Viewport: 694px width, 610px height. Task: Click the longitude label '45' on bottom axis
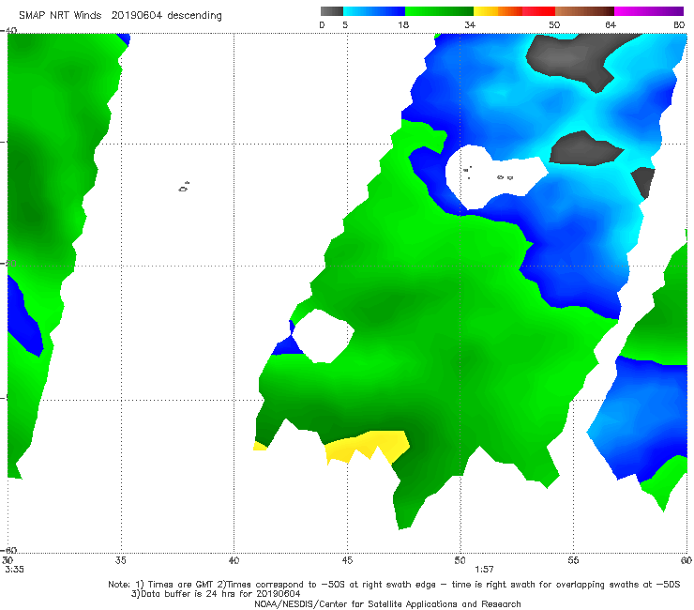(x=347, y=560)
